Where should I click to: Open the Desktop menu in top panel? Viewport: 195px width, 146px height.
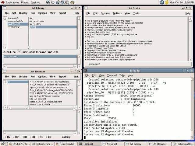pos(35,2)
